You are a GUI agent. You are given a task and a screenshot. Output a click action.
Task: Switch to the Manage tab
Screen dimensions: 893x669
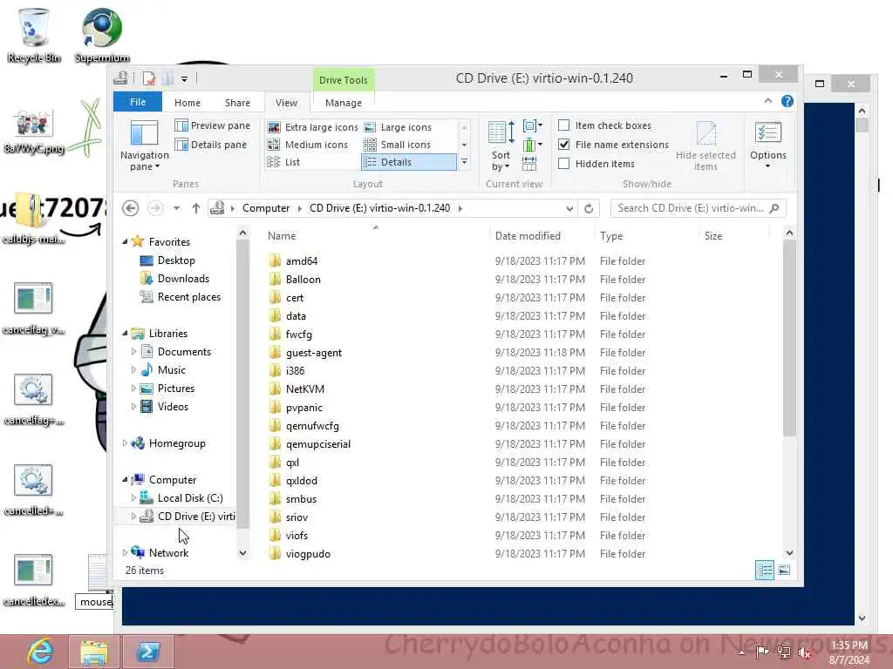point(344,103)
